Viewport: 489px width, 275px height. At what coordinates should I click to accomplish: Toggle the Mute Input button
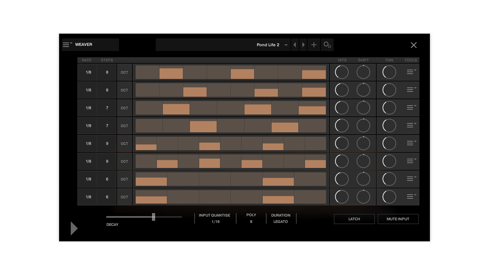coord(398,219)
